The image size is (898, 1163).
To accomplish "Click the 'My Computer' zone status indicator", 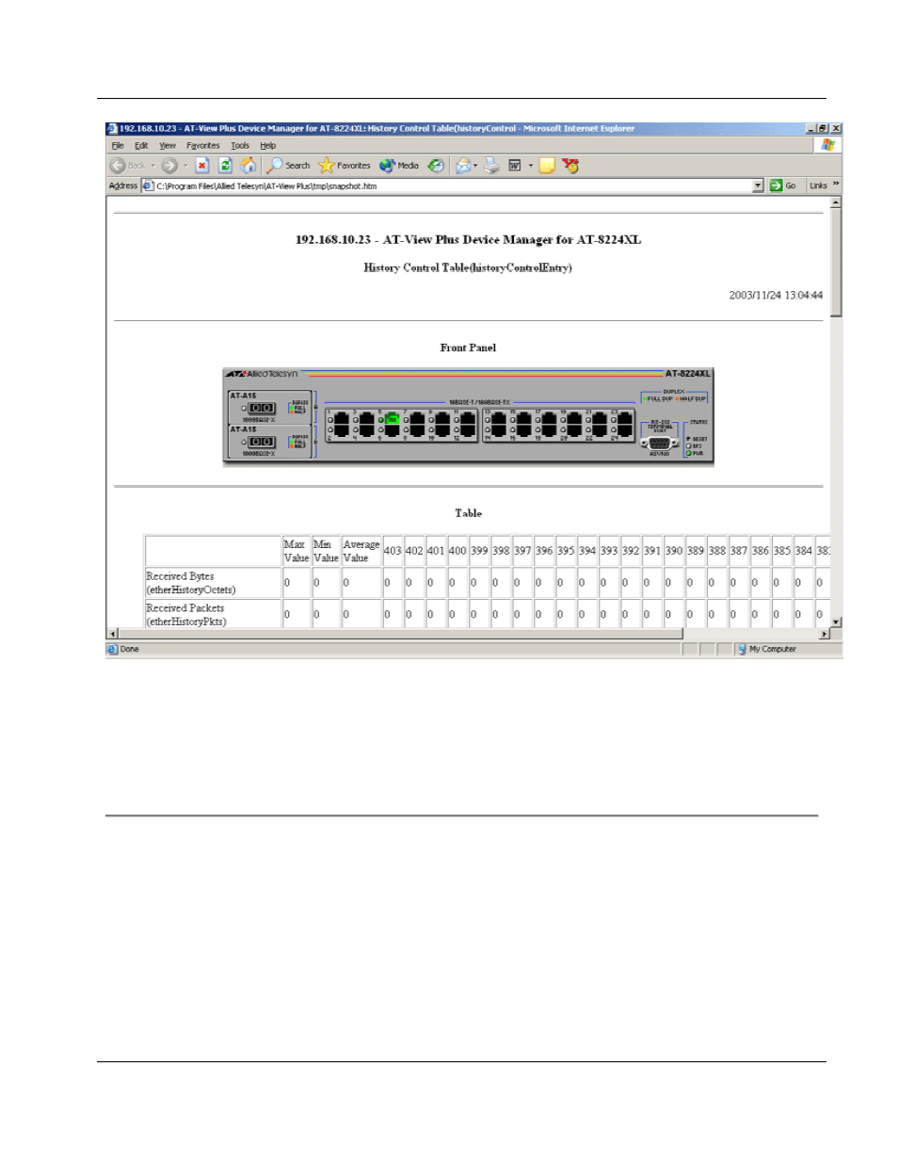I will coord(767,650).
